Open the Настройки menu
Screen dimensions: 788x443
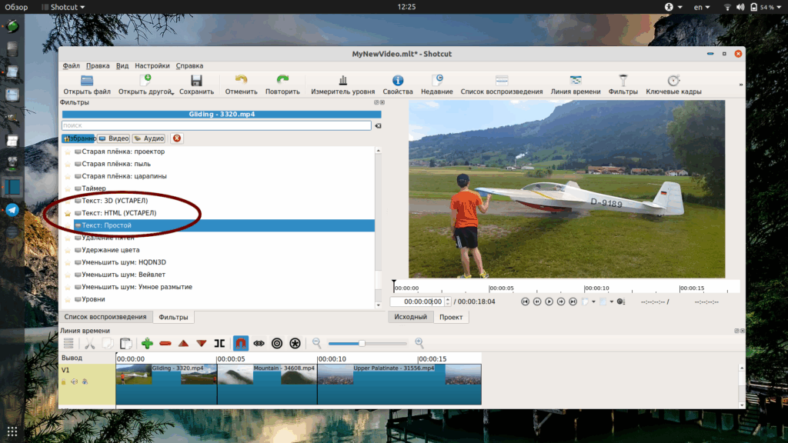tap(152, 66)
